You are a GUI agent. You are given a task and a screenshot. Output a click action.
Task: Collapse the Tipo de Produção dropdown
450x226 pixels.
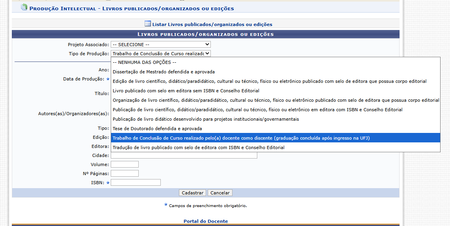click(161, 53)
